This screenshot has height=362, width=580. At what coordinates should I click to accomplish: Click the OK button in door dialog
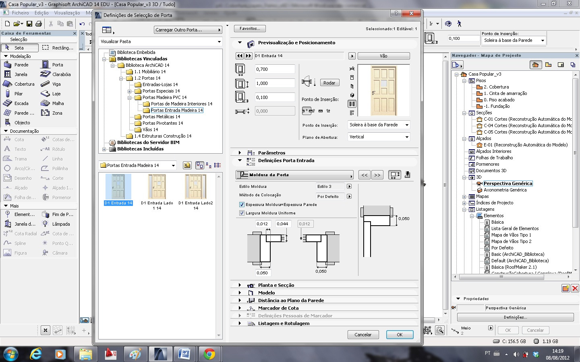point(400,335)
